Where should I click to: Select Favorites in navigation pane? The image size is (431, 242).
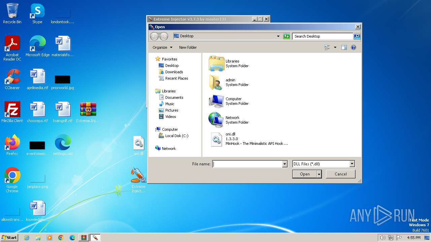(169, 59)
